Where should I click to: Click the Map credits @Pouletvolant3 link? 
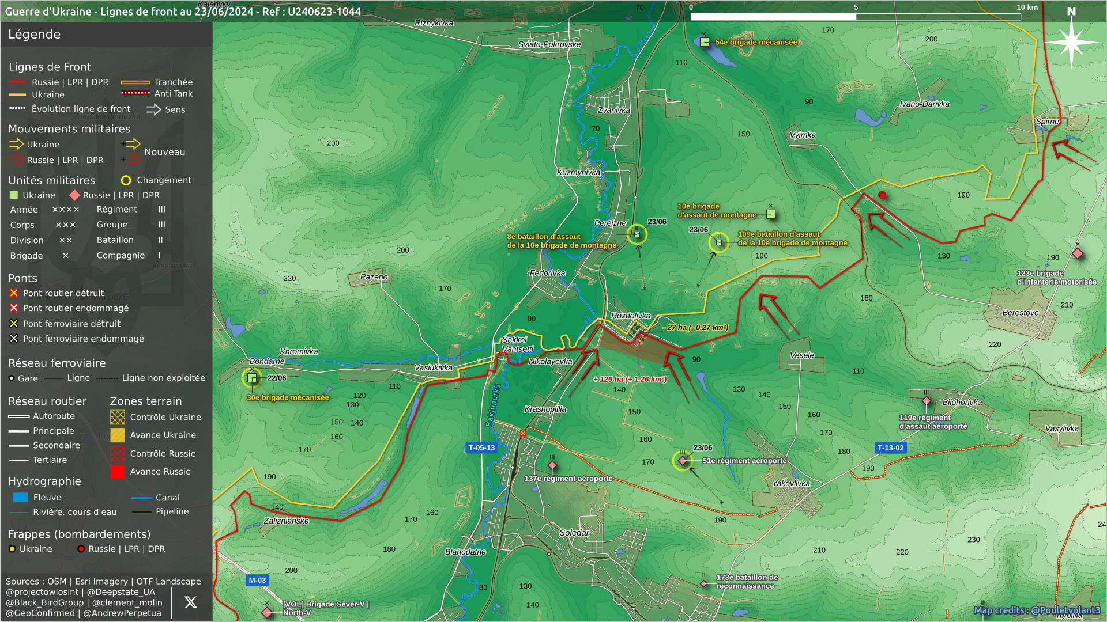(x=1037, y=610)
